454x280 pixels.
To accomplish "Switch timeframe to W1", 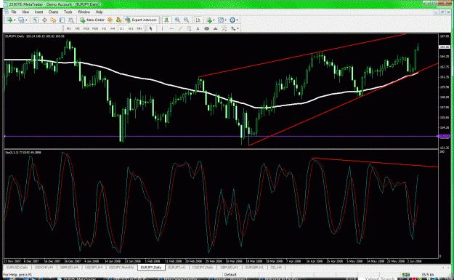I will [131, 28].
